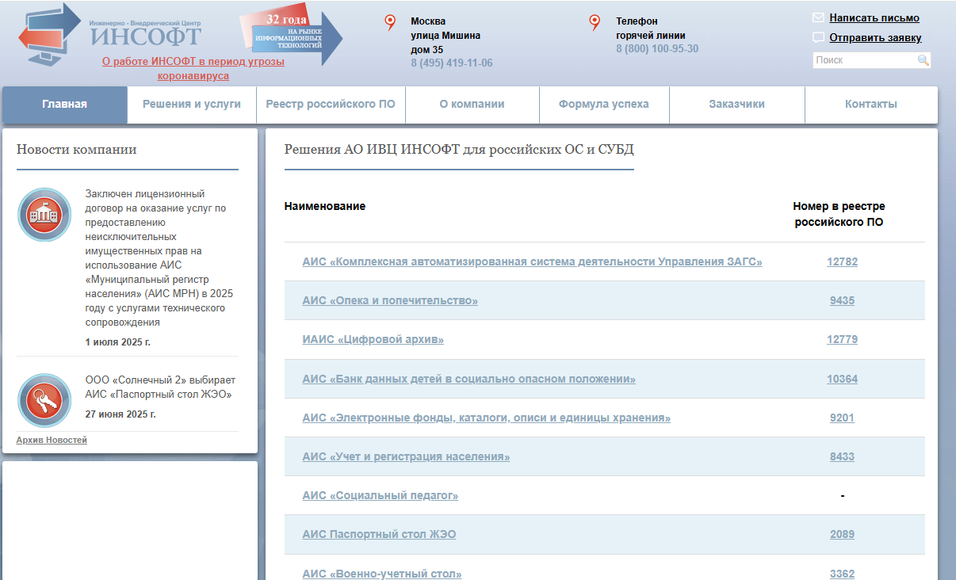Click the Moscow address location pin icon
This screenshot has height=580, width=956.
(389, 22)
